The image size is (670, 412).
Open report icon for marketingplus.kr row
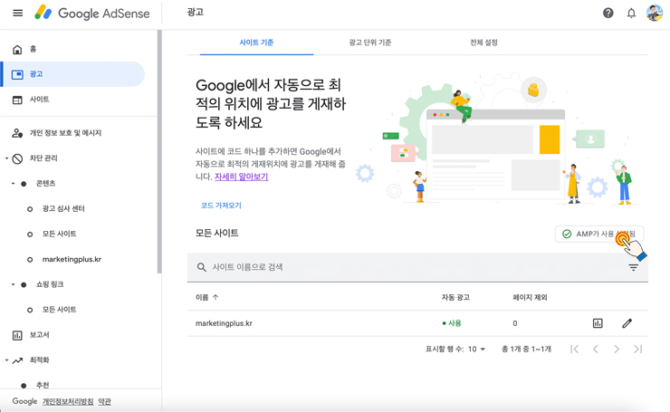click(598, 323)
